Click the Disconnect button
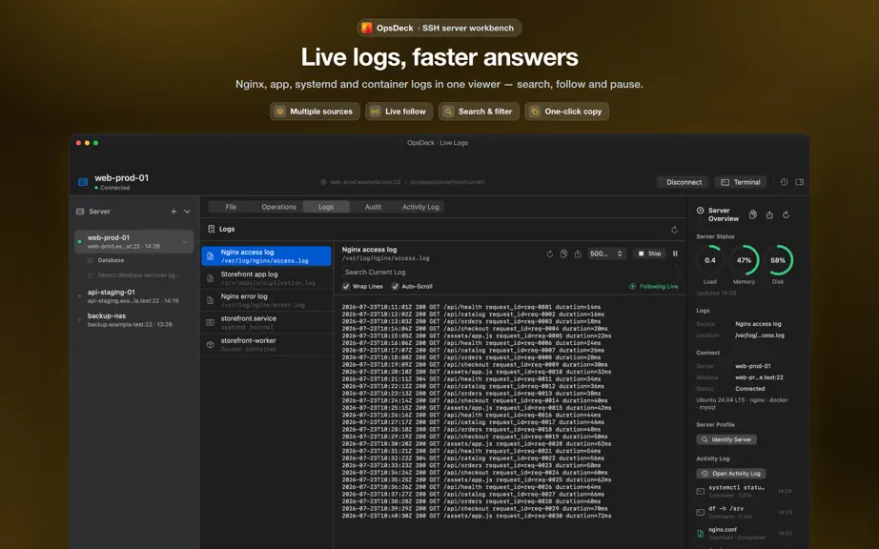Screen dimensions: 879x549 (x=684, y=182)
